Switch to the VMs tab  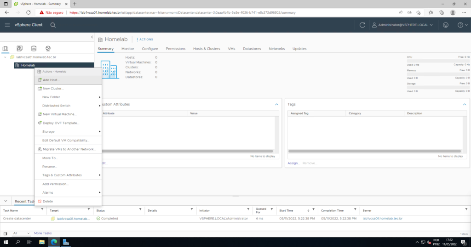coord(232,49)
